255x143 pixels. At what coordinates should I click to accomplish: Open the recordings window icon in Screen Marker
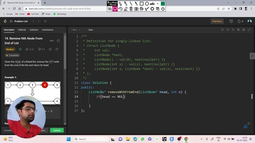click(158, 9)
